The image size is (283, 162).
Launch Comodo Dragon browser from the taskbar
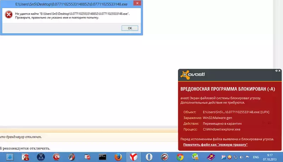click(x=165, y=157)
